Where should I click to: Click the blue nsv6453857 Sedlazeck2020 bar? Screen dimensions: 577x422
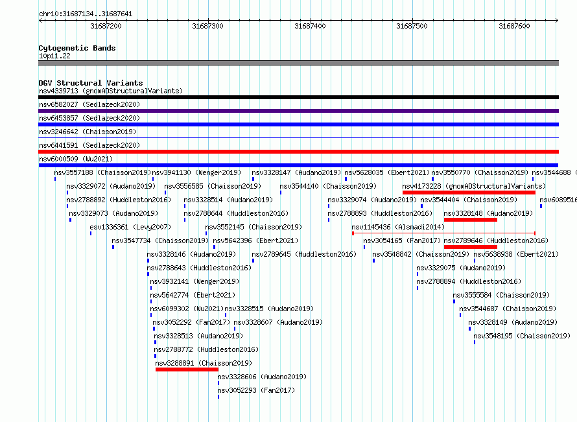coord(298,124)
